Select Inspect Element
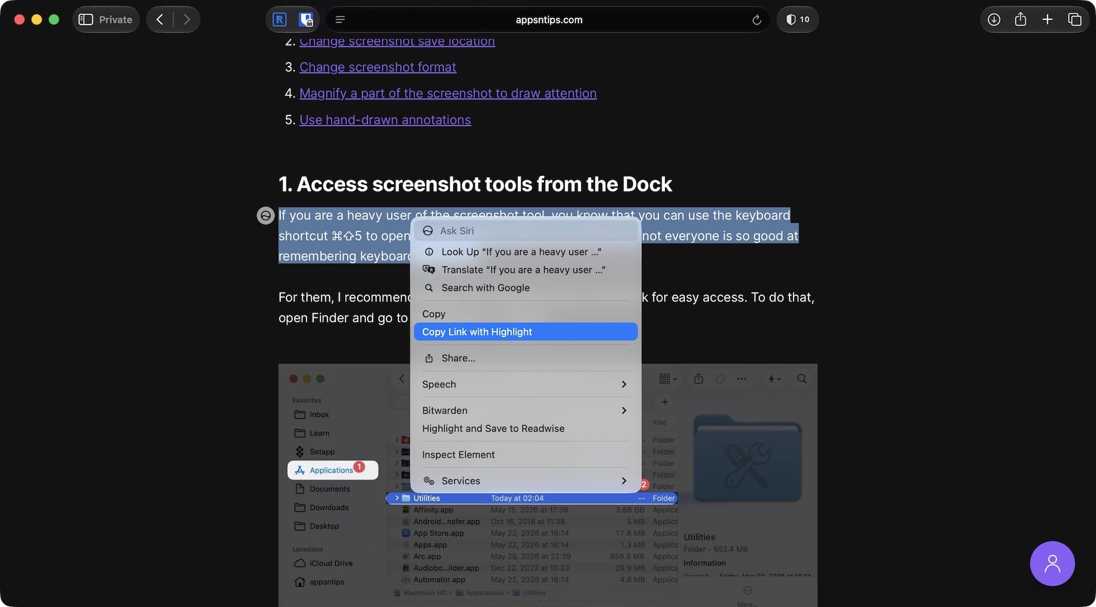The image size is (1096, 607). click(525, 455)
